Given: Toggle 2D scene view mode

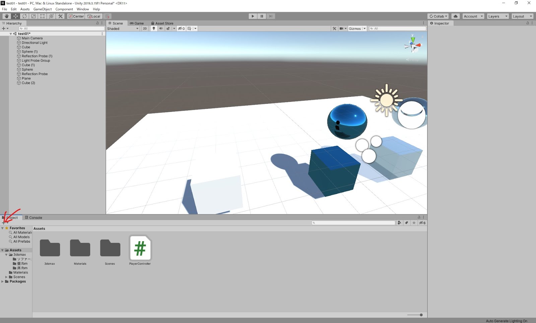Looking at the screenshot, I should click(x=145, y=28).
